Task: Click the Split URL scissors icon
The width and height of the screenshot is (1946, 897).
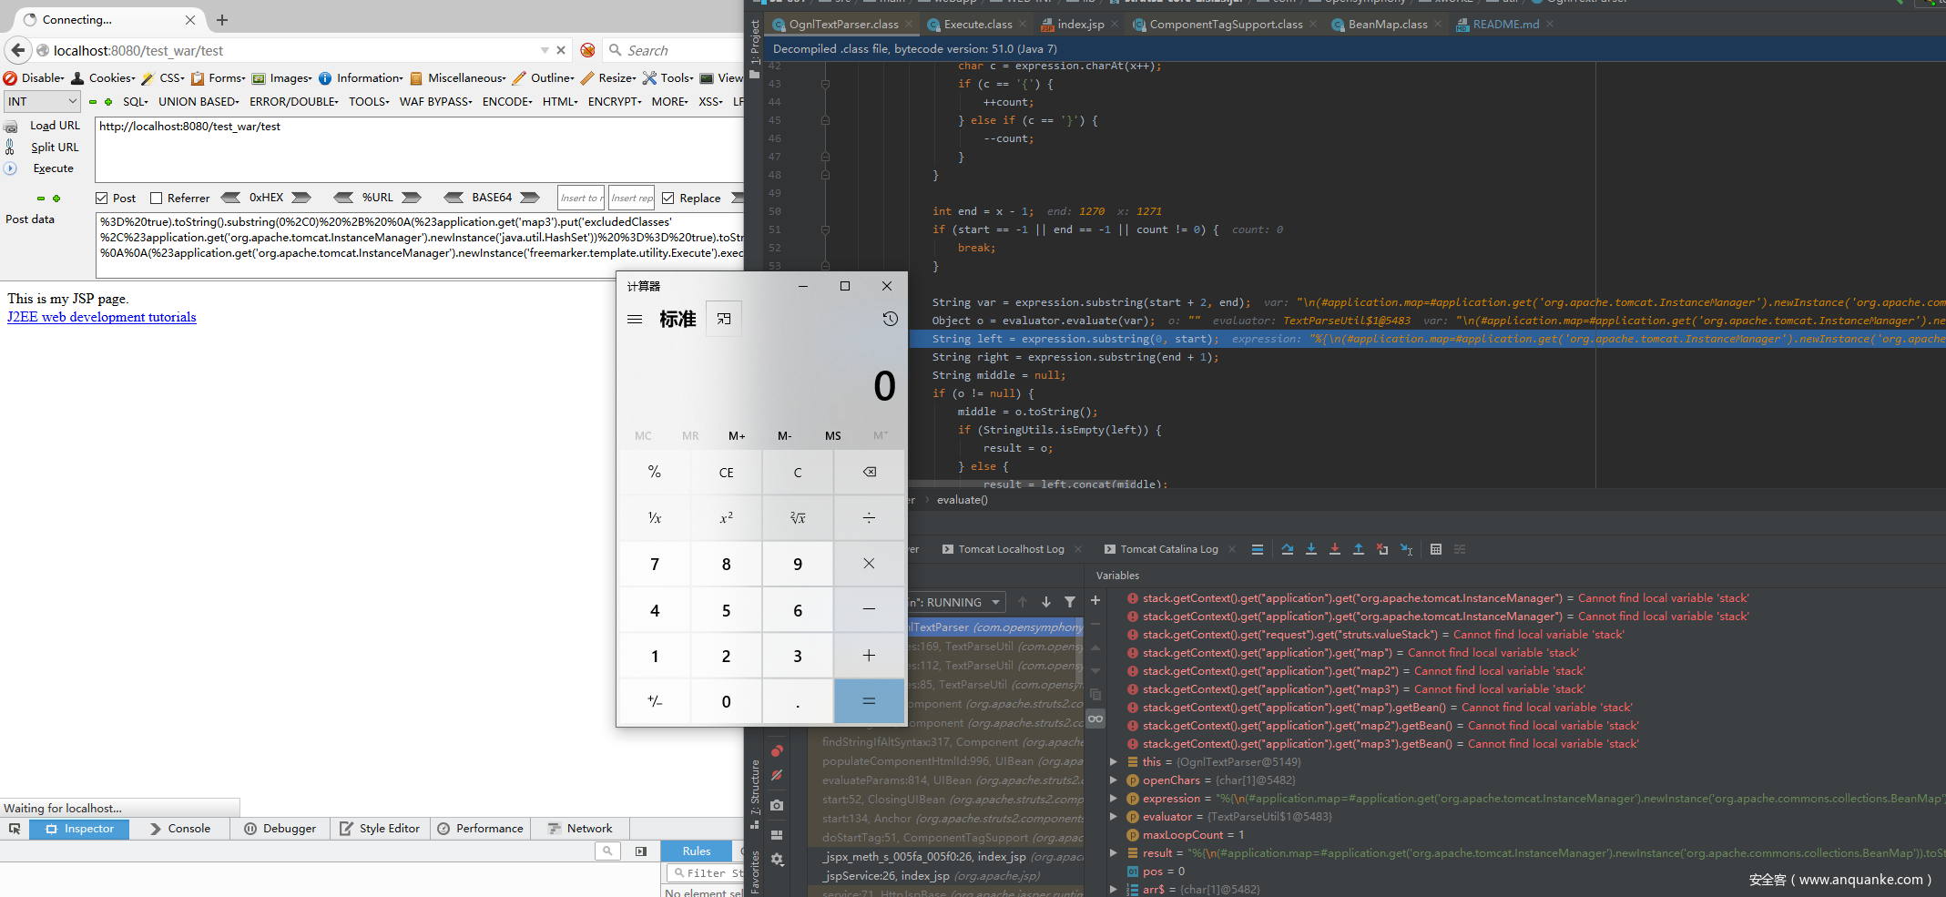Action: click(11, 147)
